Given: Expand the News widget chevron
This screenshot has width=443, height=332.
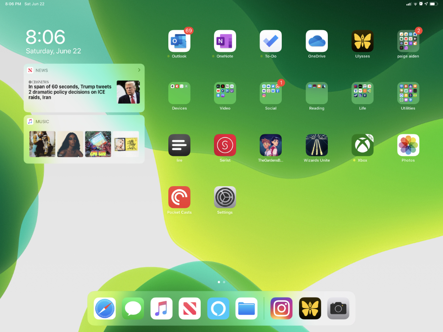Looking at the screenshot, I should click(139, 70).
